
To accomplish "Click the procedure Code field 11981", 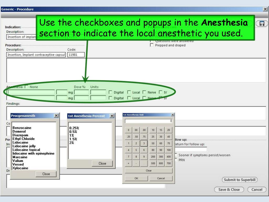I will pyautogui.click(x=76, y=55).
